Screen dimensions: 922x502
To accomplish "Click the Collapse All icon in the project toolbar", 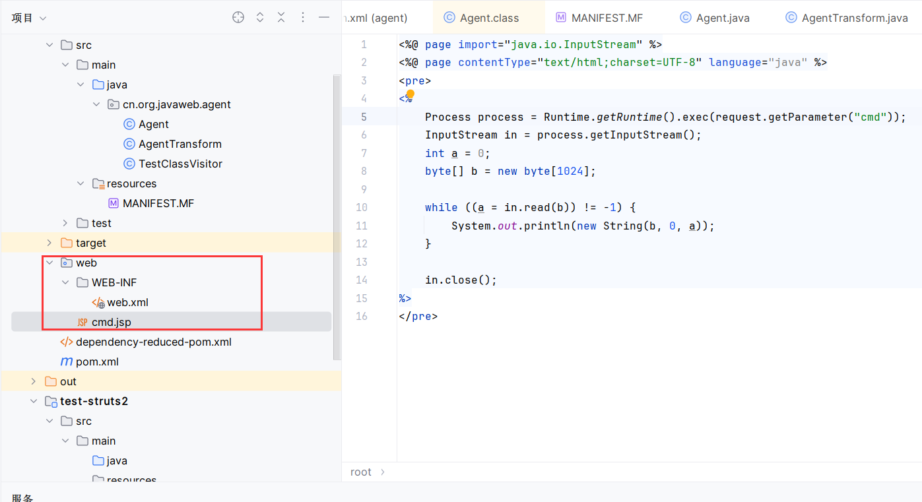I will coord(281,18).
